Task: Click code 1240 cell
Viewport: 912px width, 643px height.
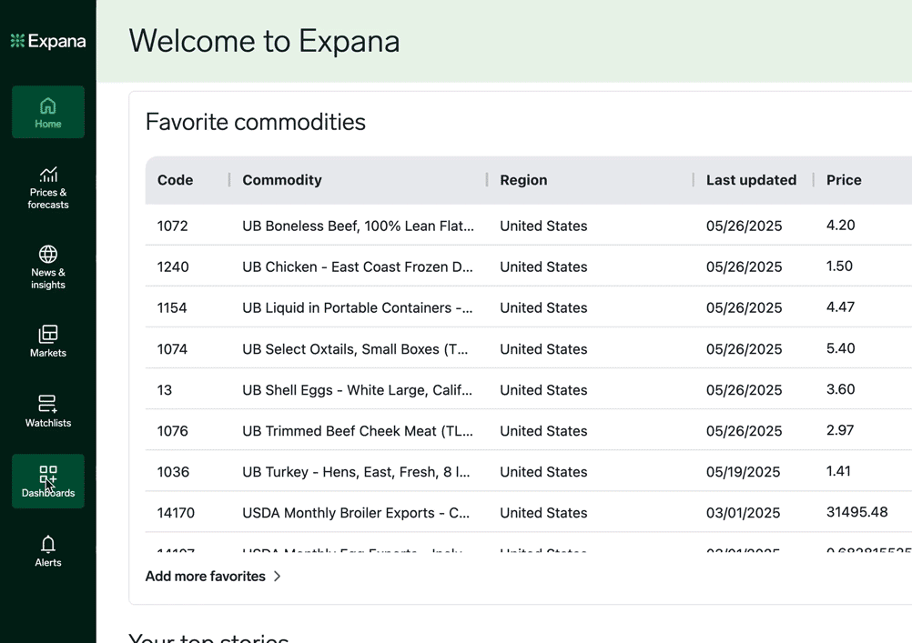Action: coord(173,266)
